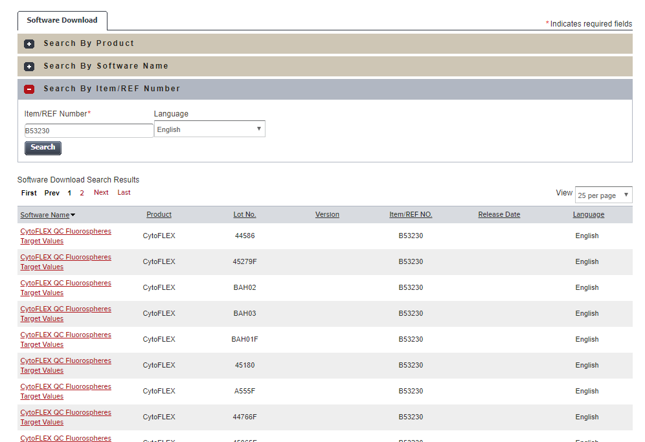Go to the Prev results page
The image size is (645, 442).
pos(52,193)
